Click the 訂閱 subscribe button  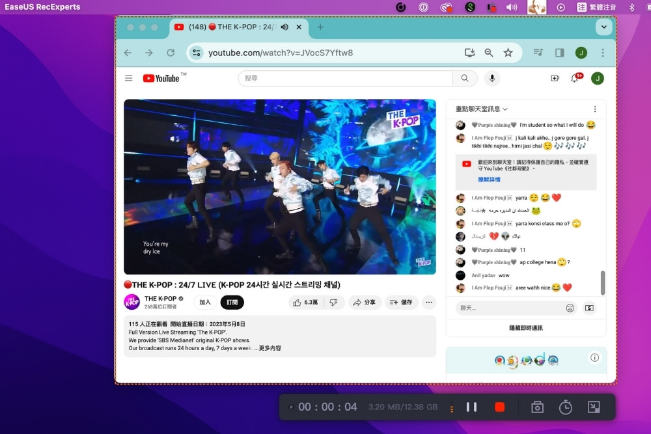pyautogui.click(x=232, y=302)
